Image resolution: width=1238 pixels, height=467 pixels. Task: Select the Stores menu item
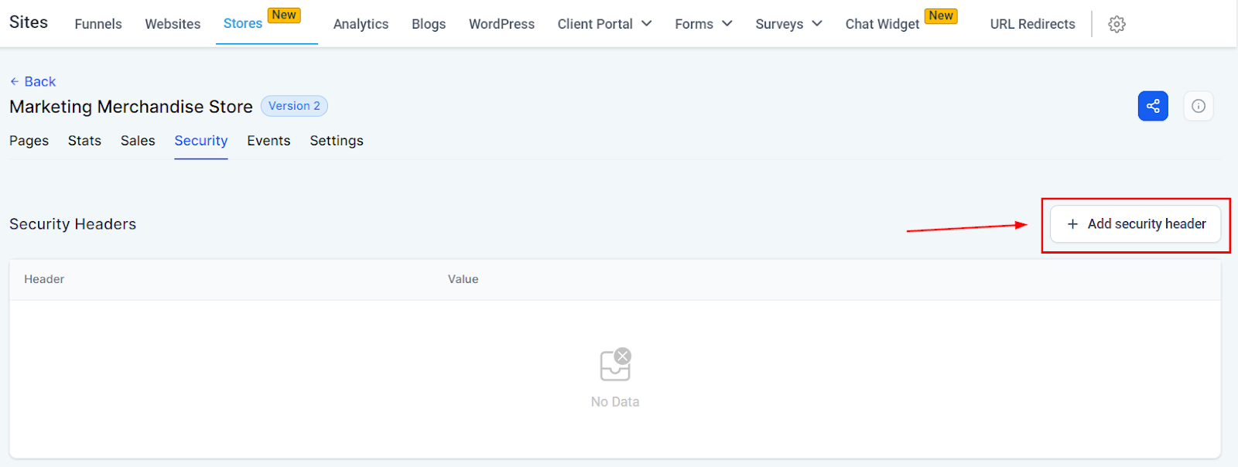click(x=243, y=23)
